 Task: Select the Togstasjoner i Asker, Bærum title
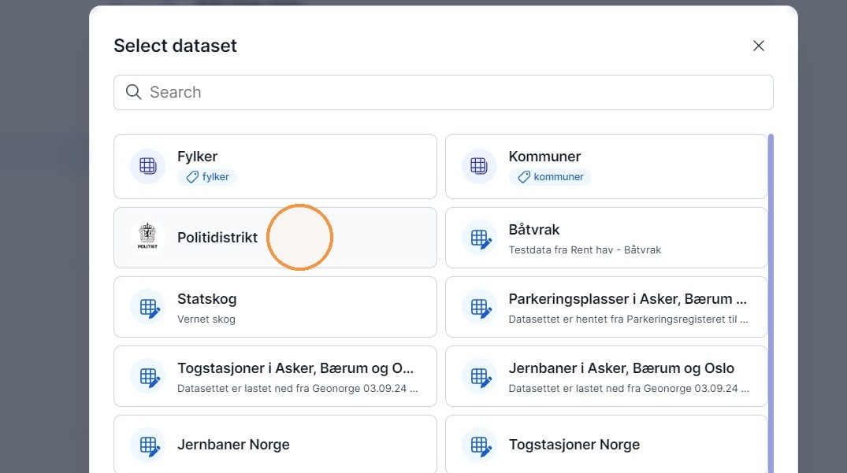[295, 368]
